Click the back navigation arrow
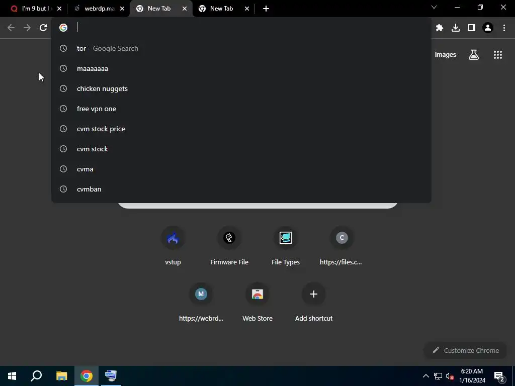The height and width of the screenshot is (386, 515). tap(11, 28)
